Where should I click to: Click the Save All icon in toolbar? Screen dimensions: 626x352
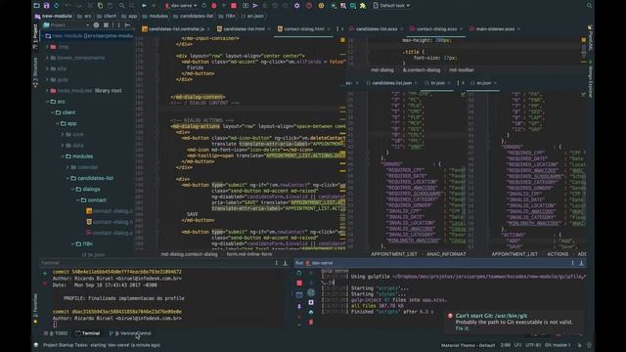pos(46,6)
